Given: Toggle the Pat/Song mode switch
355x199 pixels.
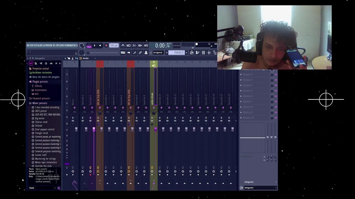Looking at the screenshot, I should click(x=89, y=46).
